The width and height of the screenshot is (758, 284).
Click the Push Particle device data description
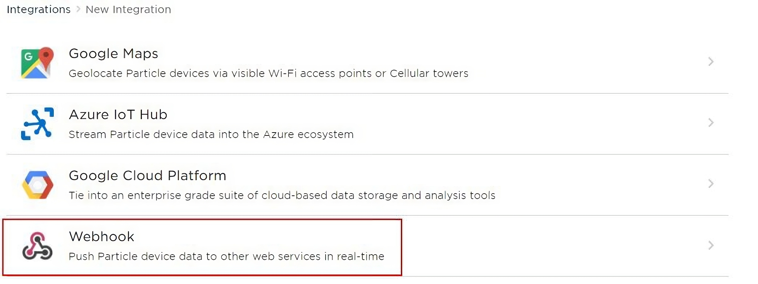226,256
